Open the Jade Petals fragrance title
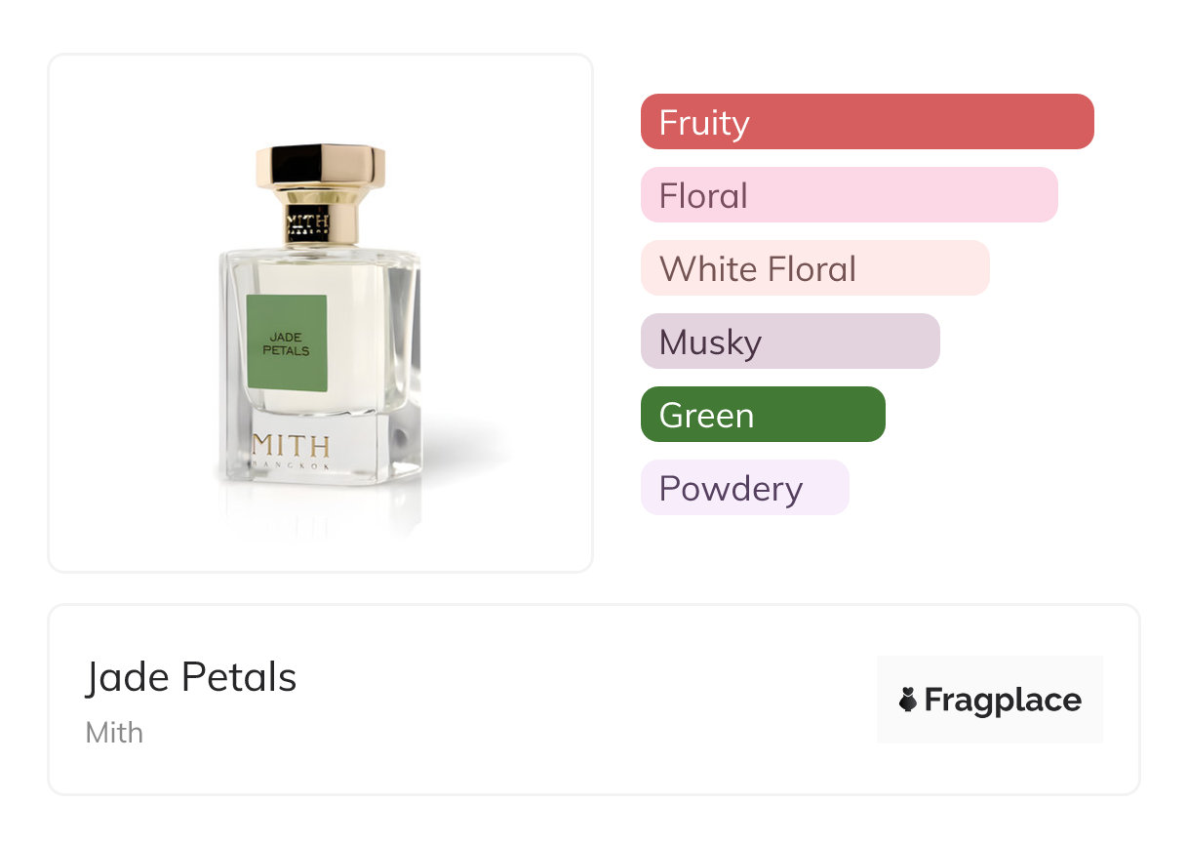The width and height of the screenshot is (1188, 843). 191,677
